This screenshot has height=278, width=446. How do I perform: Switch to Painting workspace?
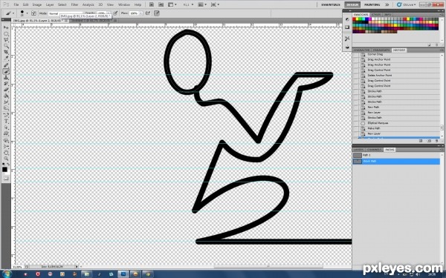[372, 5]
